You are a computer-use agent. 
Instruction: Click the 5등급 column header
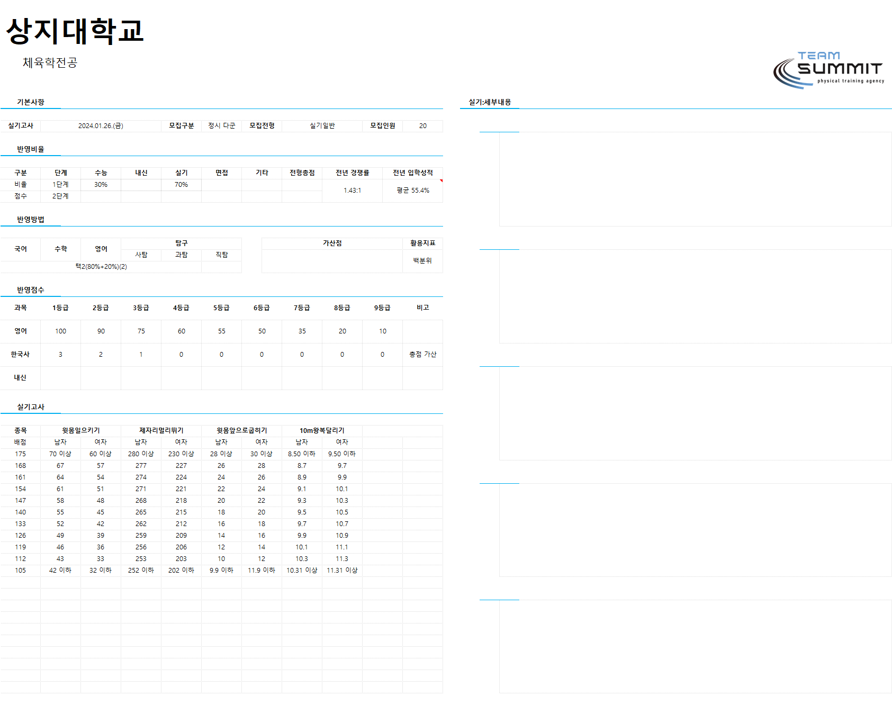pyautogui.click(x=222, y=308)
